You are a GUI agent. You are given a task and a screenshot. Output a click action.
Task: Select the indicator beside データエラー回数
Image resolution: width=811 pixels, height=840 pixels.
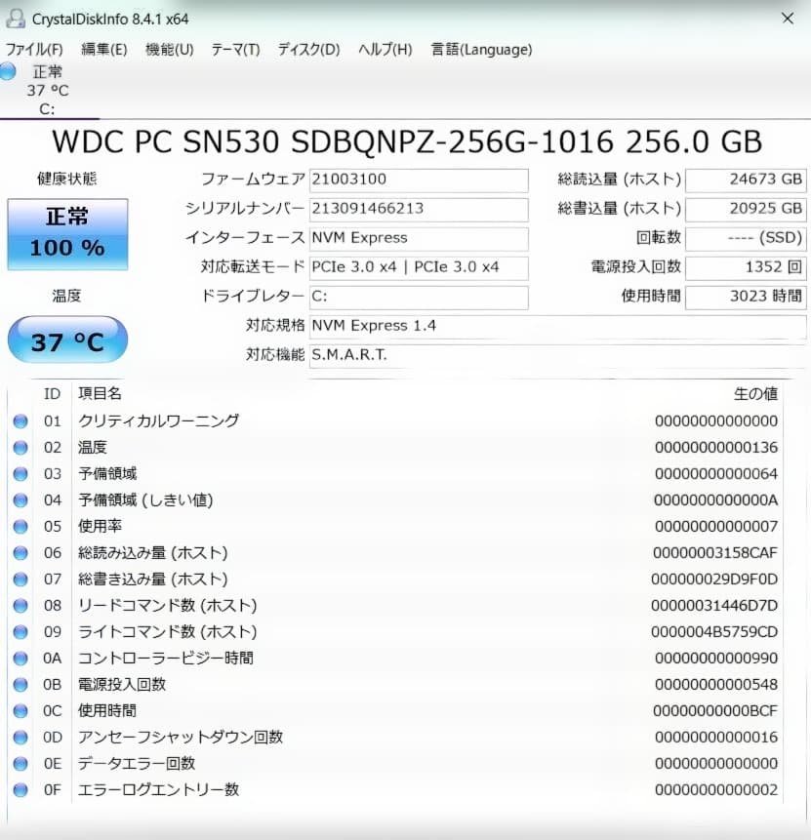[21, 763]
